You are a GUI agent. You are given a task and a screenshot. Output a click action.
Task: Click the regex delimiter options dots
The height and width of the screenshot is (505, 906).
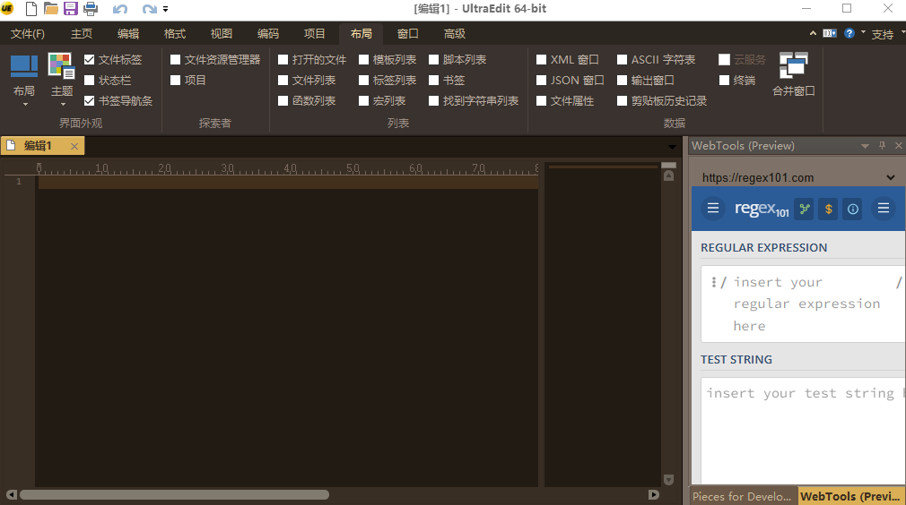coord(714,282)
